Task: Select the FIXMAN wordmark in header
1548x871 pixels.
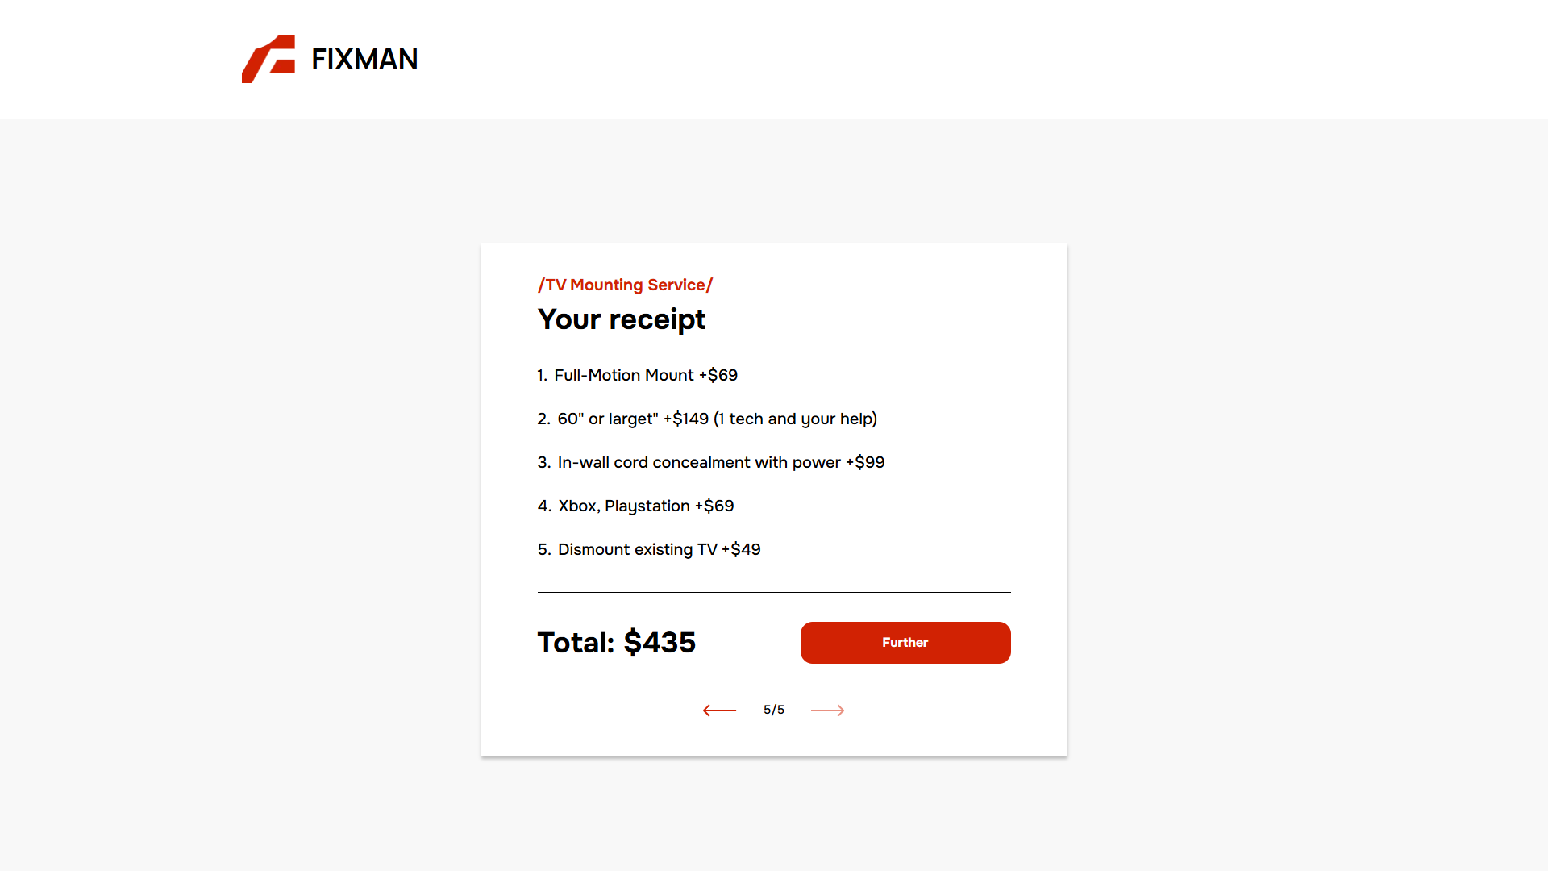Action: [x=364, y=59]
